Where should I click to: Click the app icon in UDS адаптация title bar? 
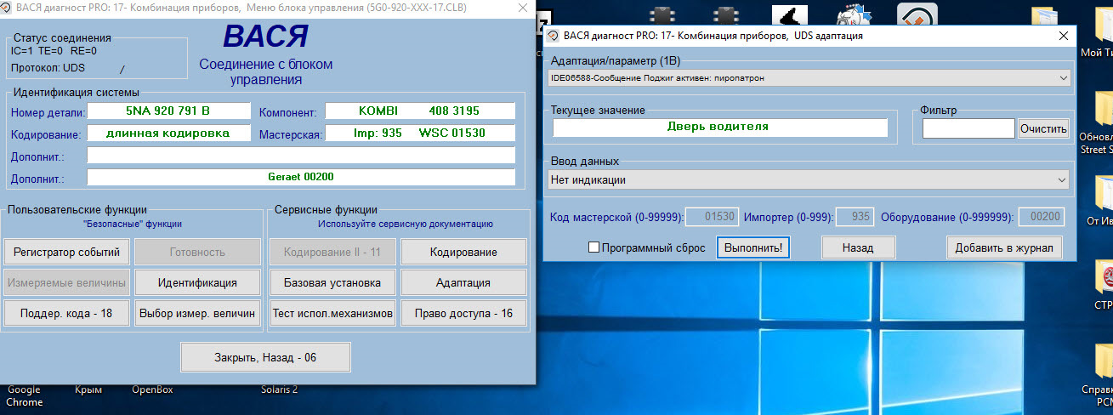click(553, 37)
